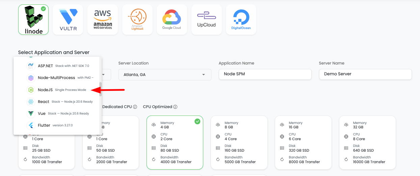This screenshot has height=176, width=420.
Task: Select NodeJS Single Process Mode option
Action: coord(56,90)
